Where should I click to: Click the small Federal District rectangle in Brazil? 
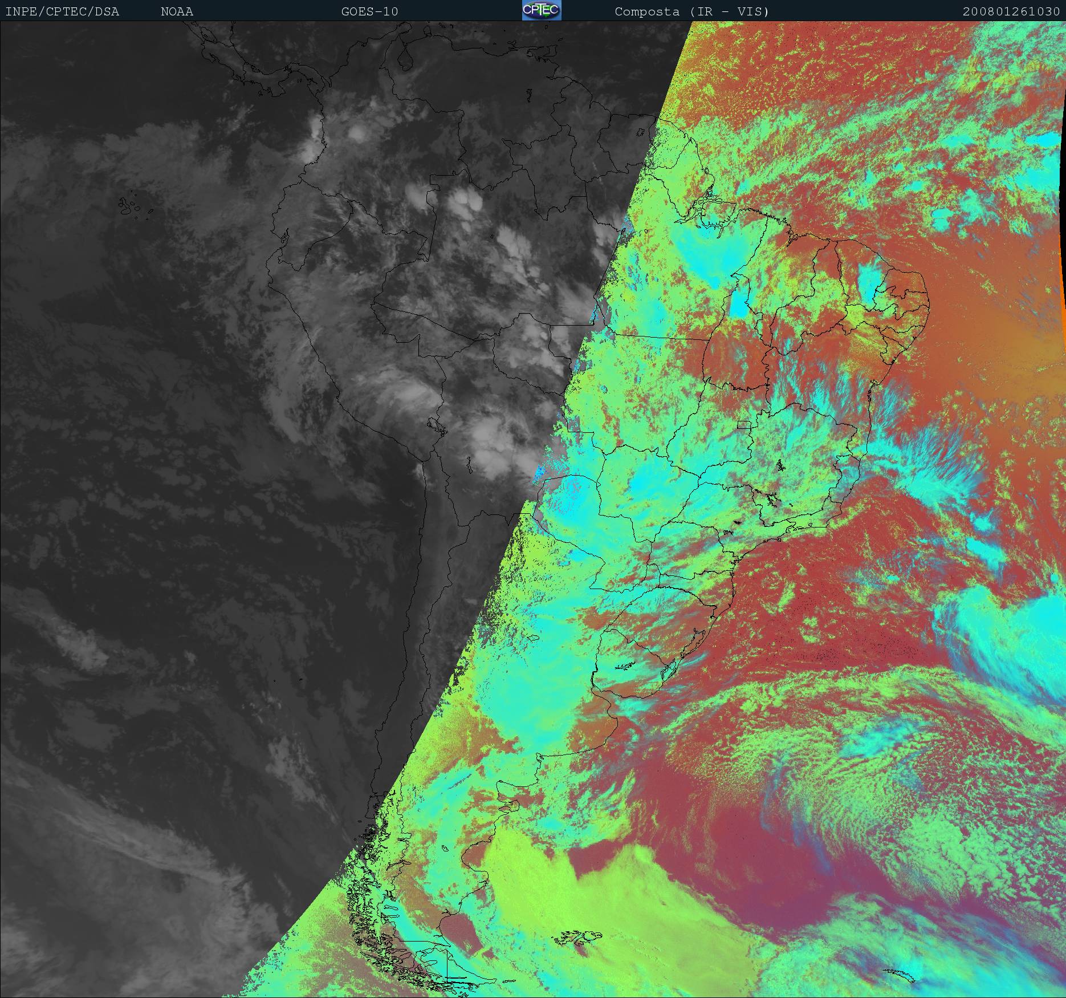point(744,424)
